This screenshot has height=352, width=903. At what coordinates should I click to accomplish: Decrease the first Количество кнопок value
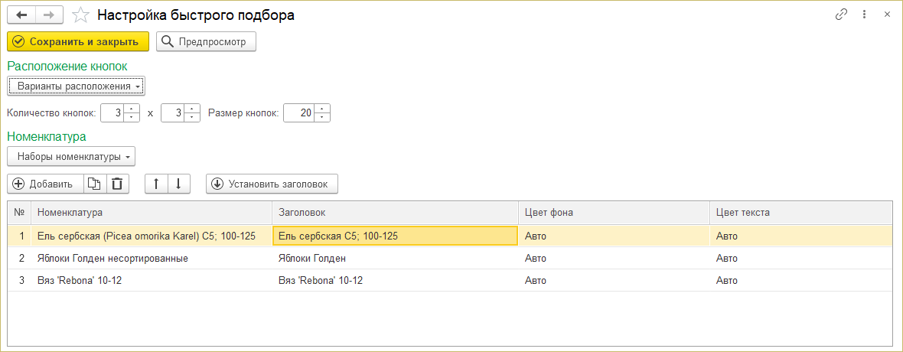coord(132,117)
